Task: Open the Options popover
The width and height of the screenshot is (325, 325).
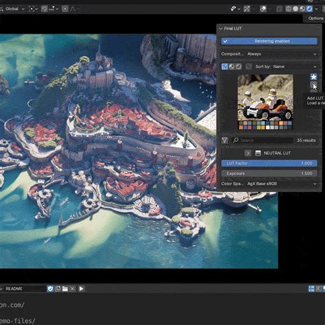Action: tap(315, 19)
